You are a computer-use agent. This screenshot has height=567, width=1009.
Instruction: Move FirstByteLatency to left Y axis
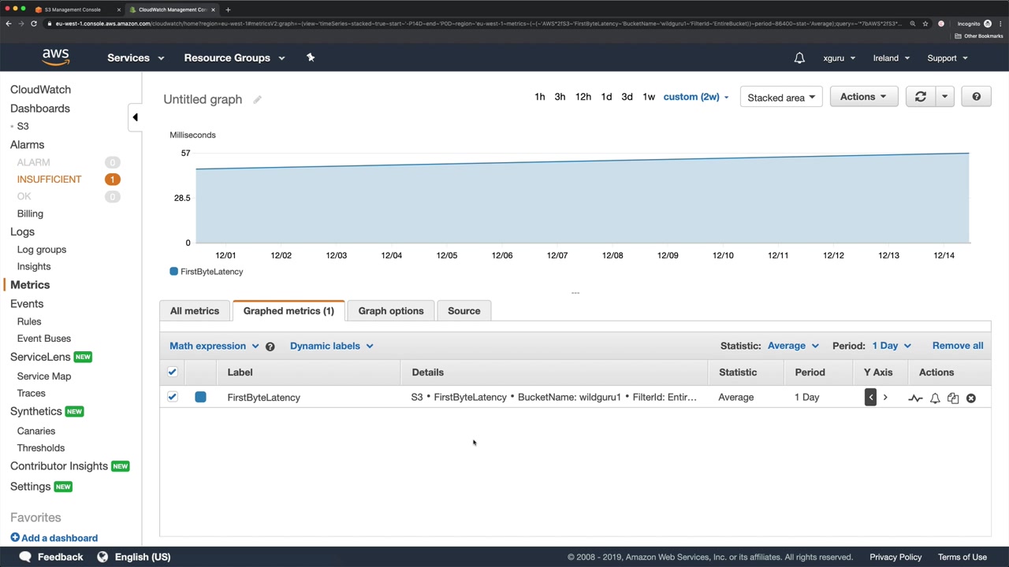[870, 398]
